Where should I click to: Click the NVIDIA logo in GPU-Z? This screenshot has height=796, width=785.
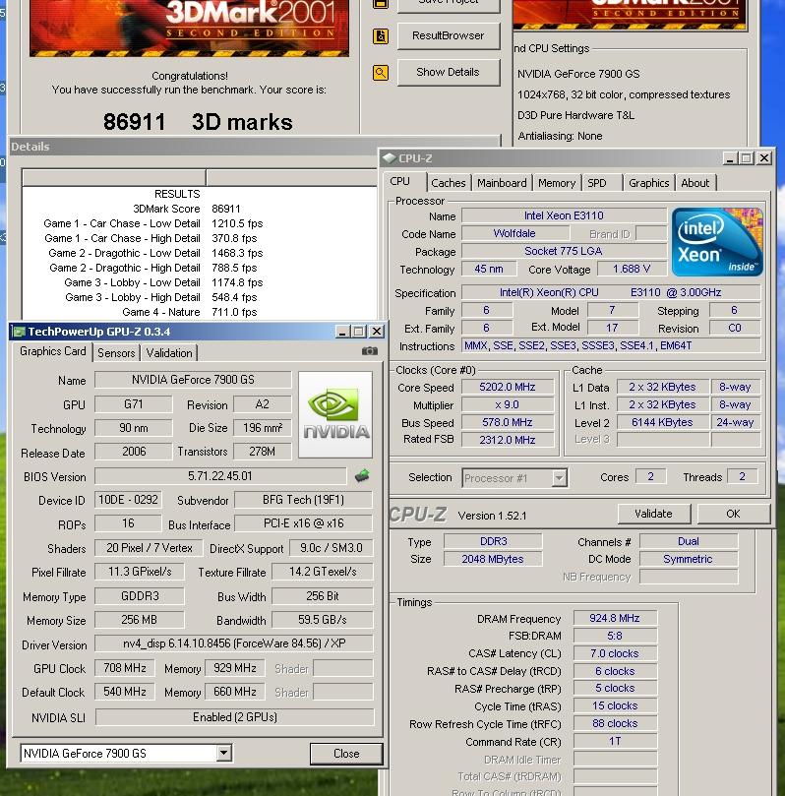[335, 415]
